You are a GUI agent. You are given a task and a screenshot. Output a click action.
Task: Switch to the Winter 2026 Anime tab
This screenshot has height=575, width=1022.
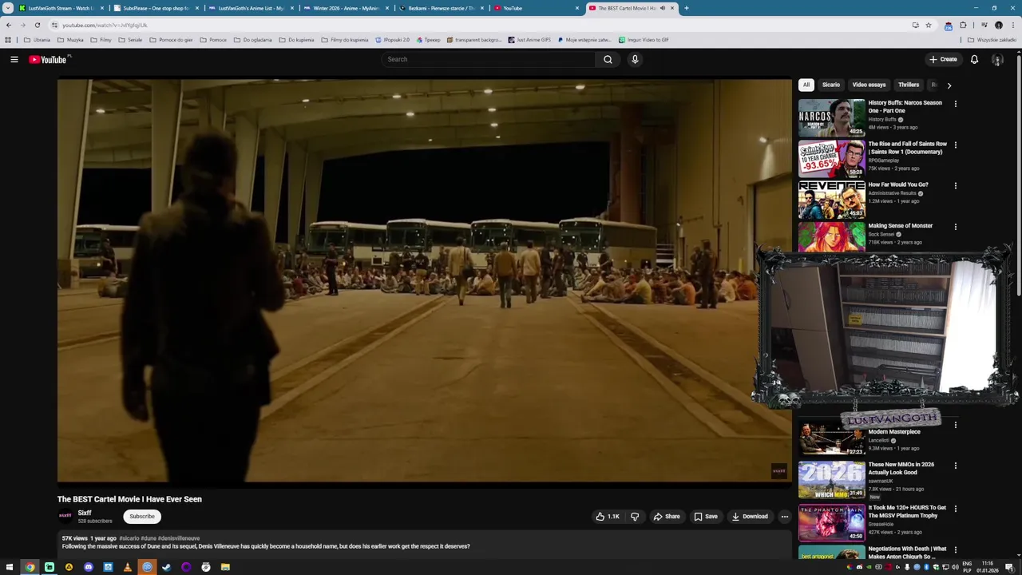(x=345, y=8)
